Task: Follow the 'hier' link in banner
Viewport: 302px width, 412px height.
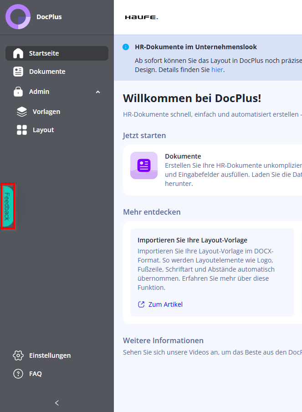Action: (x=217, y=70)
